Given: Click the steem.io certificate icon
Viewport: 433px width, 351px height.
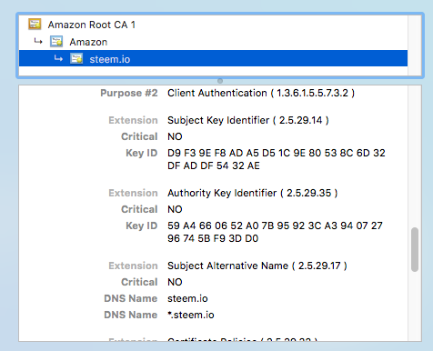Looking at the screenshot, I should (x=76, y=58).
